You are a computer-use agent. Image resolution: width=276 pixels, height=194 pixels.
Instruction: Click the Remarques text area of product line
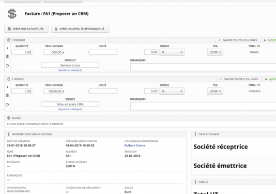(x=203, y=67)
